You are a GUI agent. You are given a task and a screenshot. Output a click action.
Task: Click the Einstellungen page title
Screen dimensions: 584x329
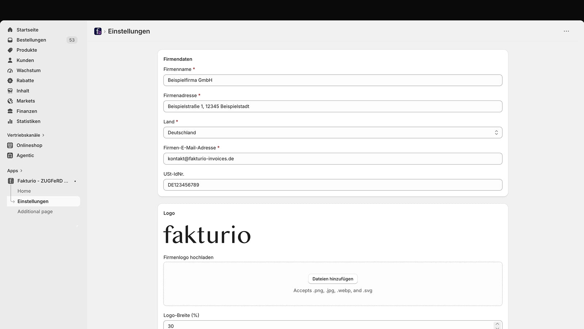(x=129, y=31)
